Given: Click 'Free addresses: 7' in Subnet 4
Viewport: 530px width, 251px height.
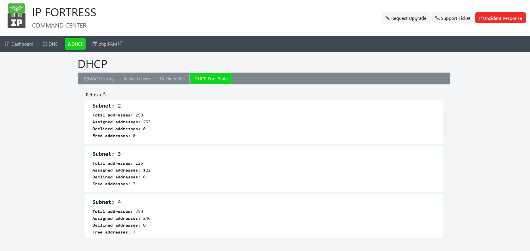Looking at the screenshot, I should pos(114,232).
